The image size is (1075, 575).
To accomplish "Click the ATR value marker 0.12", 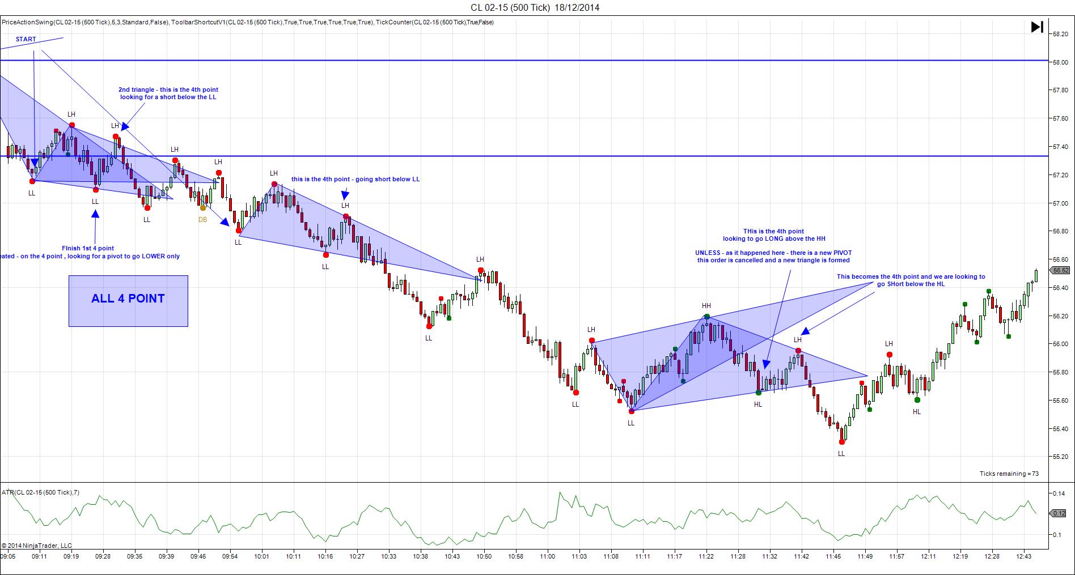I will [x=1059, y=513].
